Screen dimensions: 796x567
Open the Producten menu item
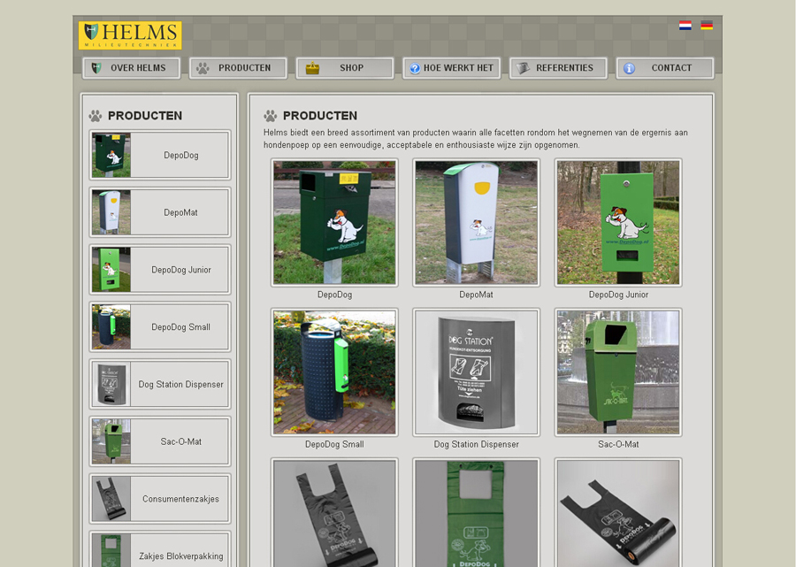238,68
